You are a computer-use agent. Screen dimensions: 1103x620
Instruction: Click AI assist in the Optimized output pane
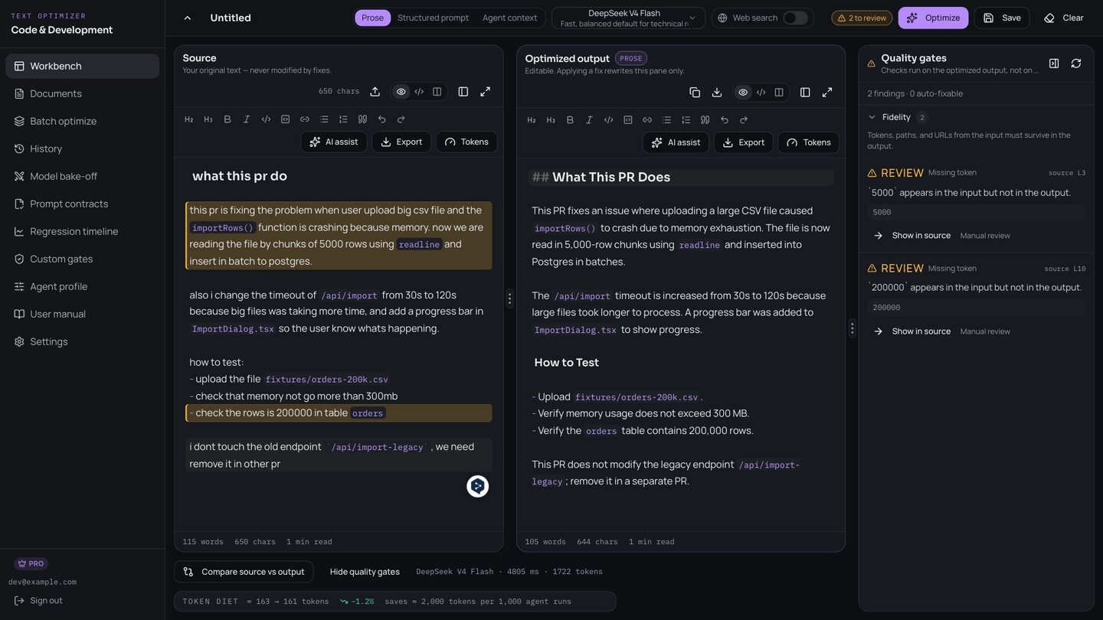tap(675, 142)
